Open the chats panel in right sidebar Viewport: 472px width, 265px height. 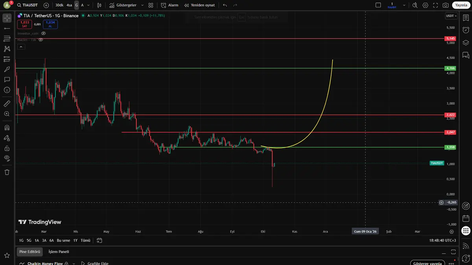(x=466, y=55)
